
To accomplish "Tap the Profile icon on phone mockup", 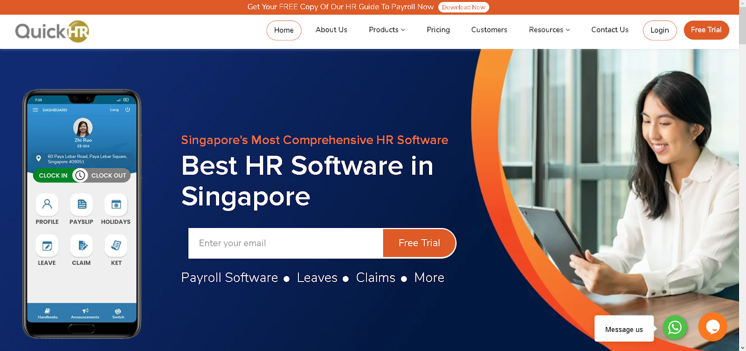I will (47, 204).
